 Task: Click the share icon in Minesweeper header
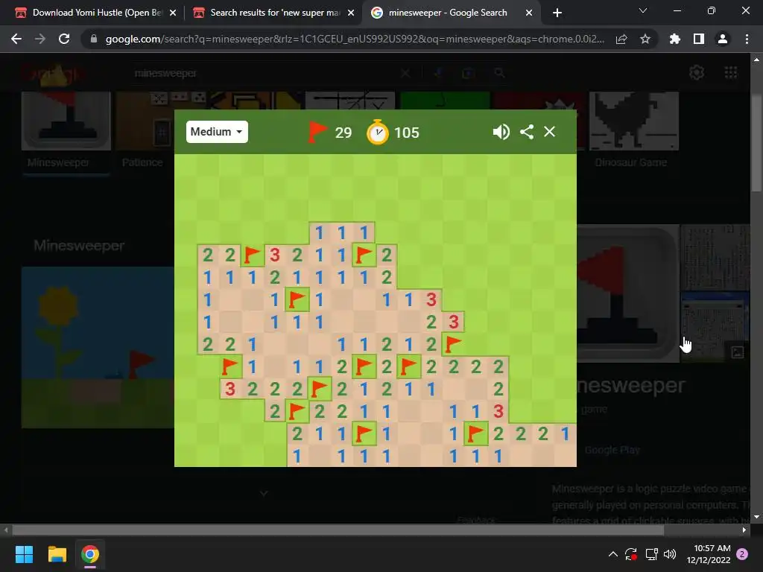[527, 132]
